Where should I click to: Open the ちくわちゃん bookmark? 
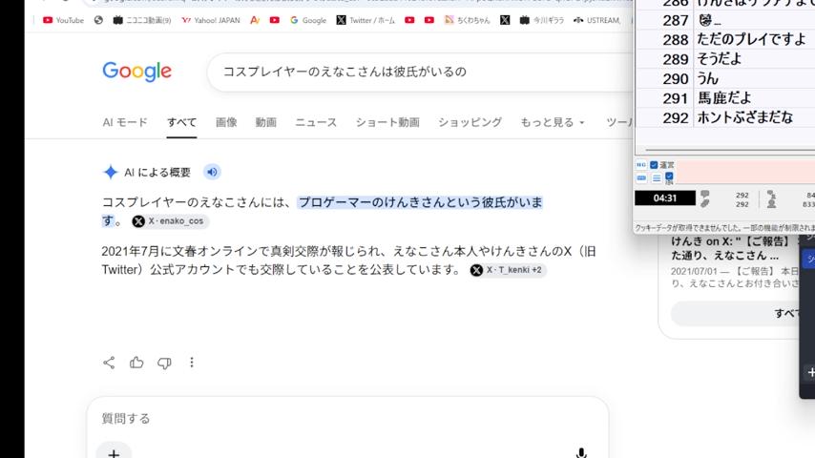pos(467,20)
